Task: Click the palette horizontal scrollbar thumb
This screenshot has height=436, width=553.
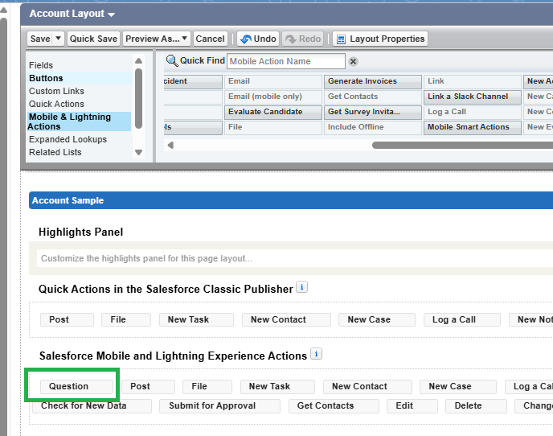Action: tap(462, 145)
